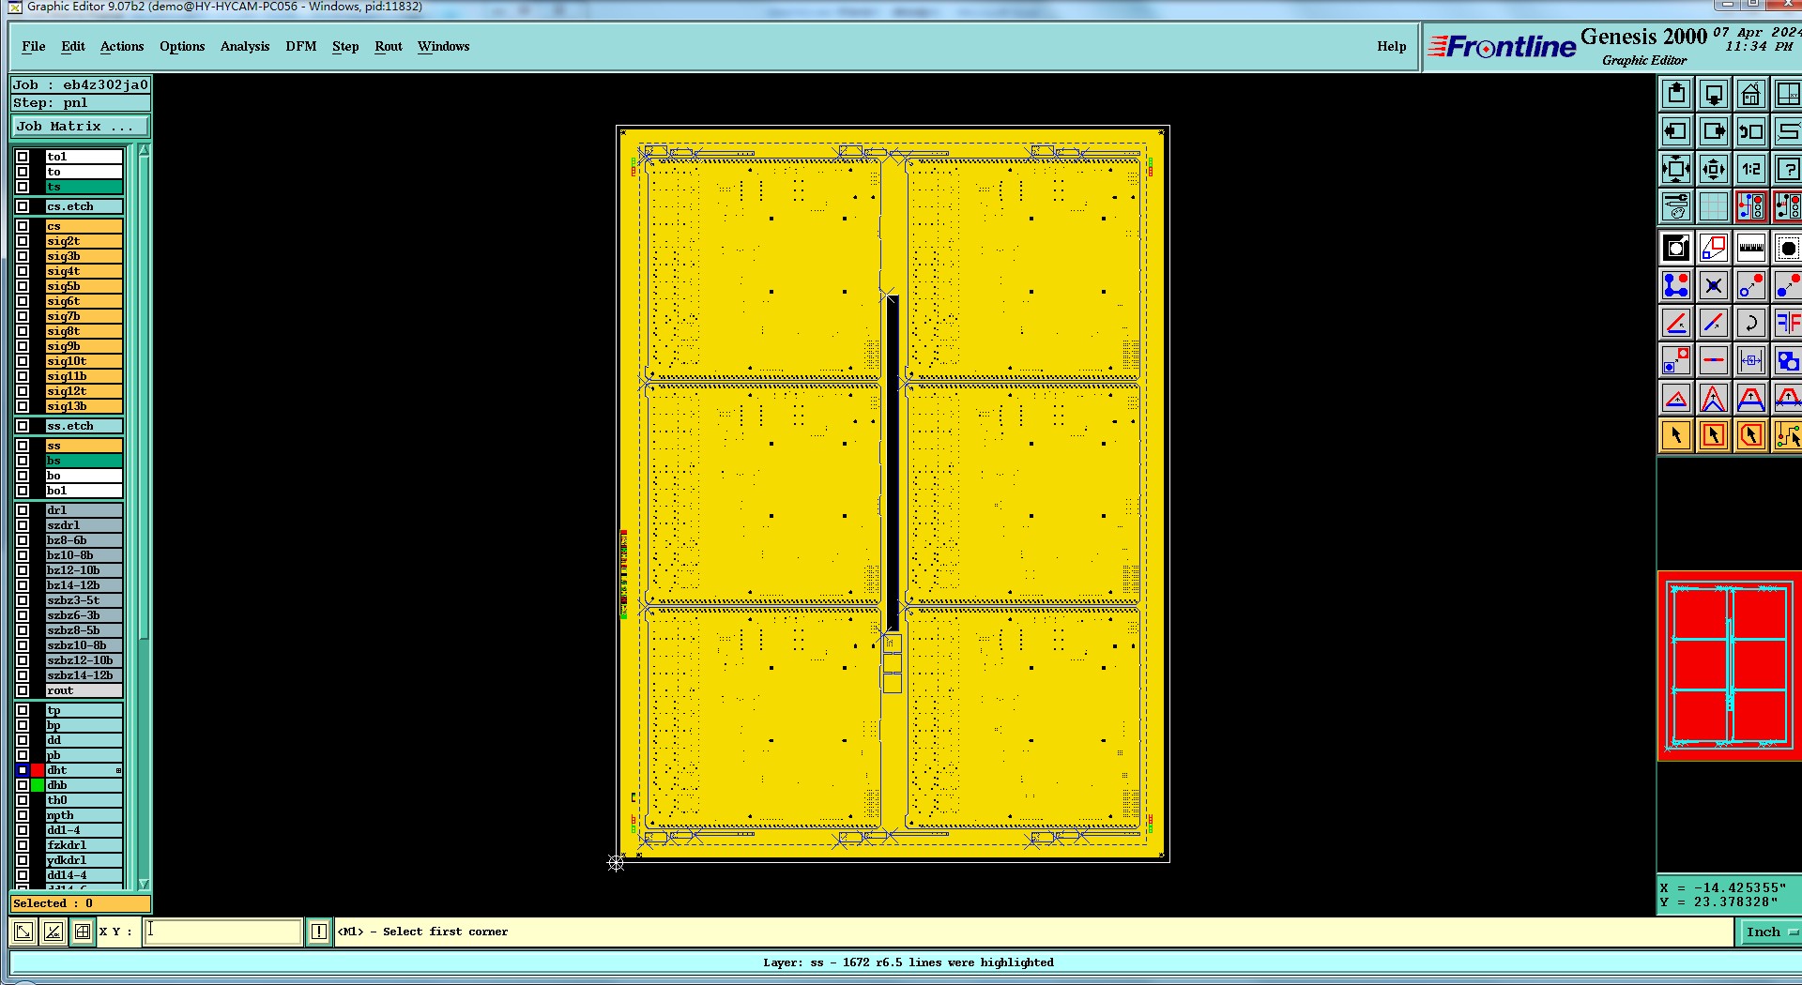
Task: Click into the X Y coordinate input field
Action: point(222,932)
